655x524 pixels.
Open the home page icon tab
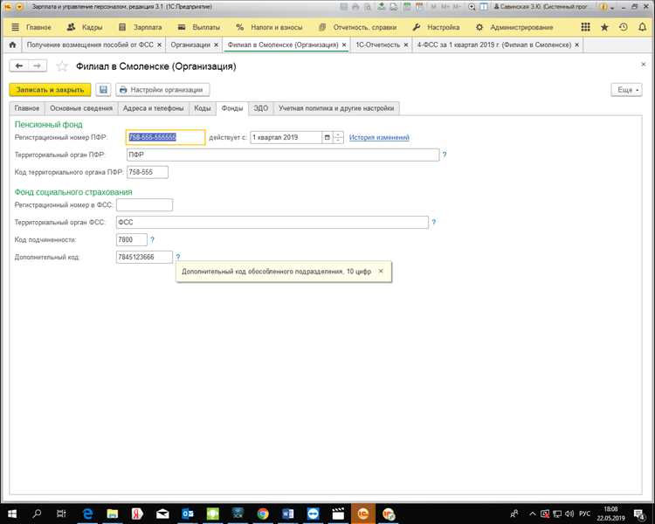click(12, 45)
